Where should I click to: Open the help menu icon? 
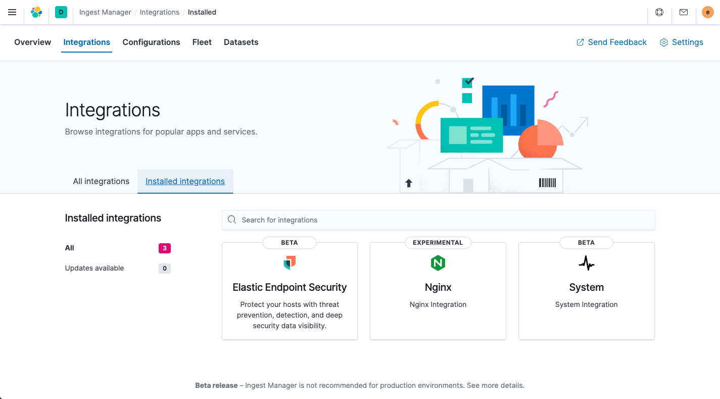[659, 12]
